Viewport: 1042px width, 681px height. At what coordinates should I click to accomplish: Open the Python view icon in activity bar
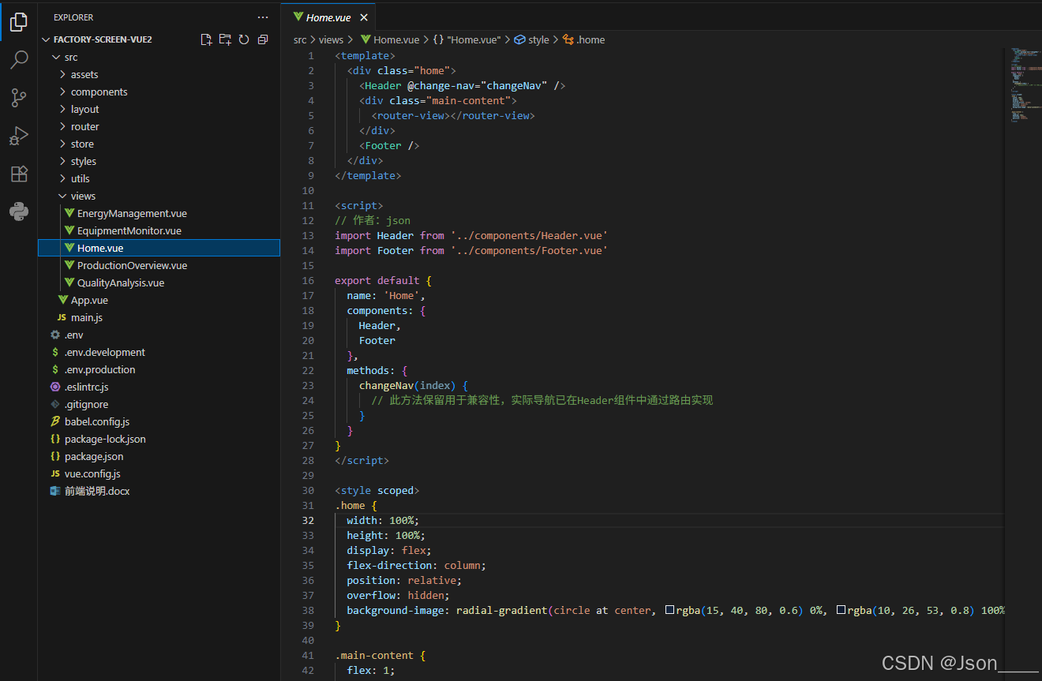[x=19, y=211]
